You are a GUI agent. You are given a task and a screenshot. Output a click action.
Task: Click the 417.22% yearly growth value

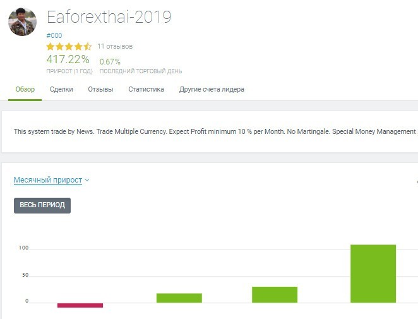coord(68,60)
